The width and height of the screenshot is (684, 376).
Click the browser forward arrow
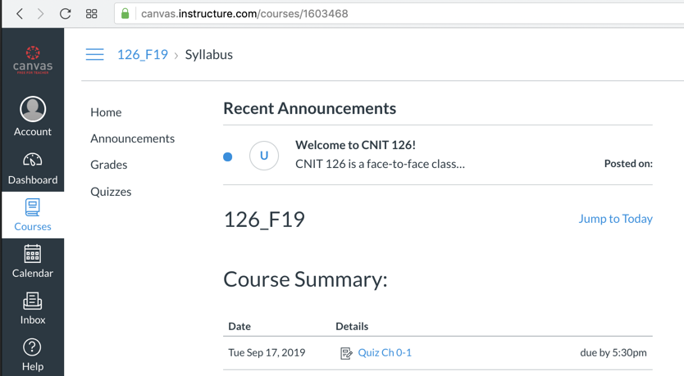point(41,14)
